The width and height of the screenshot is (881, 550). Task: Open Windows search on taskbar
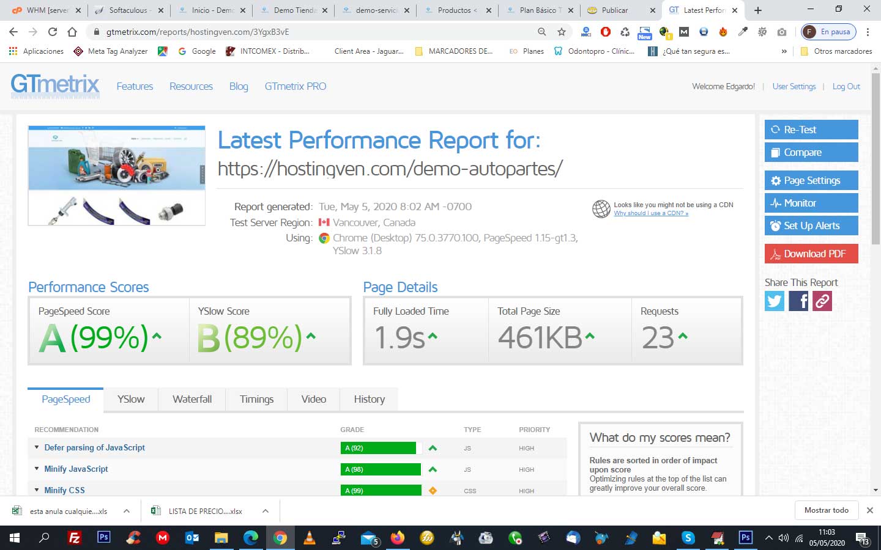44,538
